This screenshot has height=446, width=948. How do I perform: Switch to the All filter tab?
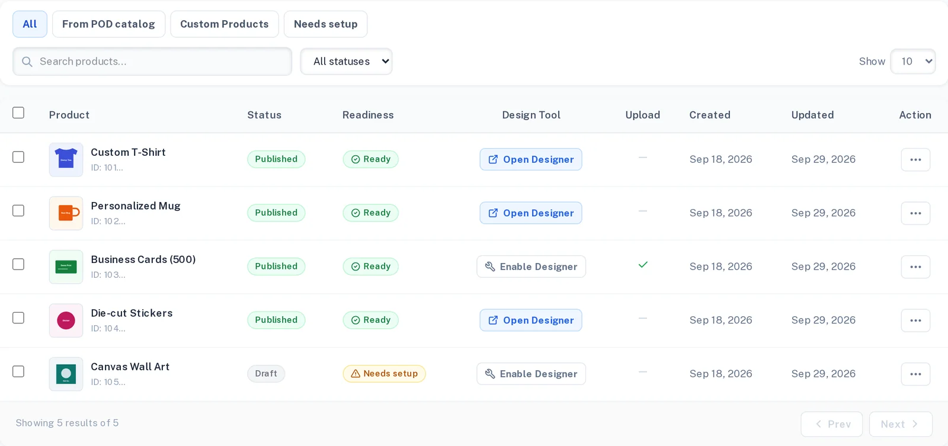coord(30,24)
